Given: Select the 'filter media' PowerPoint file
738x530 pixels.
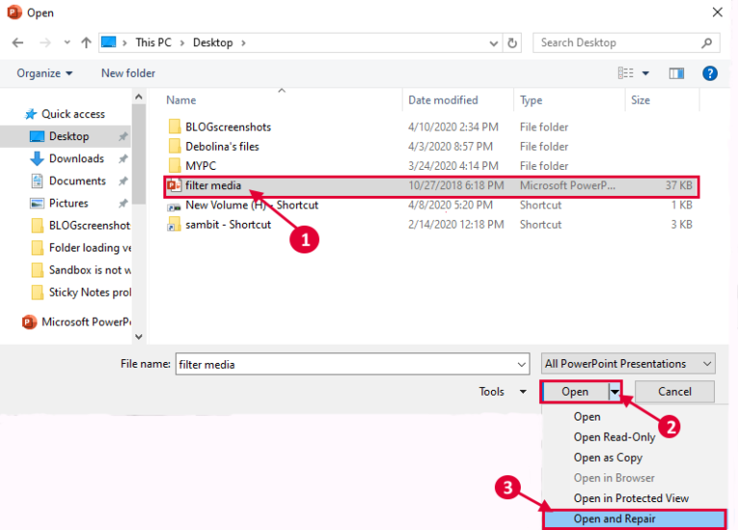Looking at the screenshot, I should 430,185.
